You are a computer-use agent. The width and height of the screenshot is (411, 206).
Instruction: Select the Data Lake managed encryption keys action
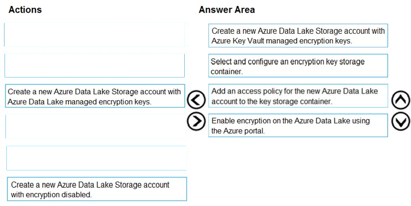tap(95, 96)
